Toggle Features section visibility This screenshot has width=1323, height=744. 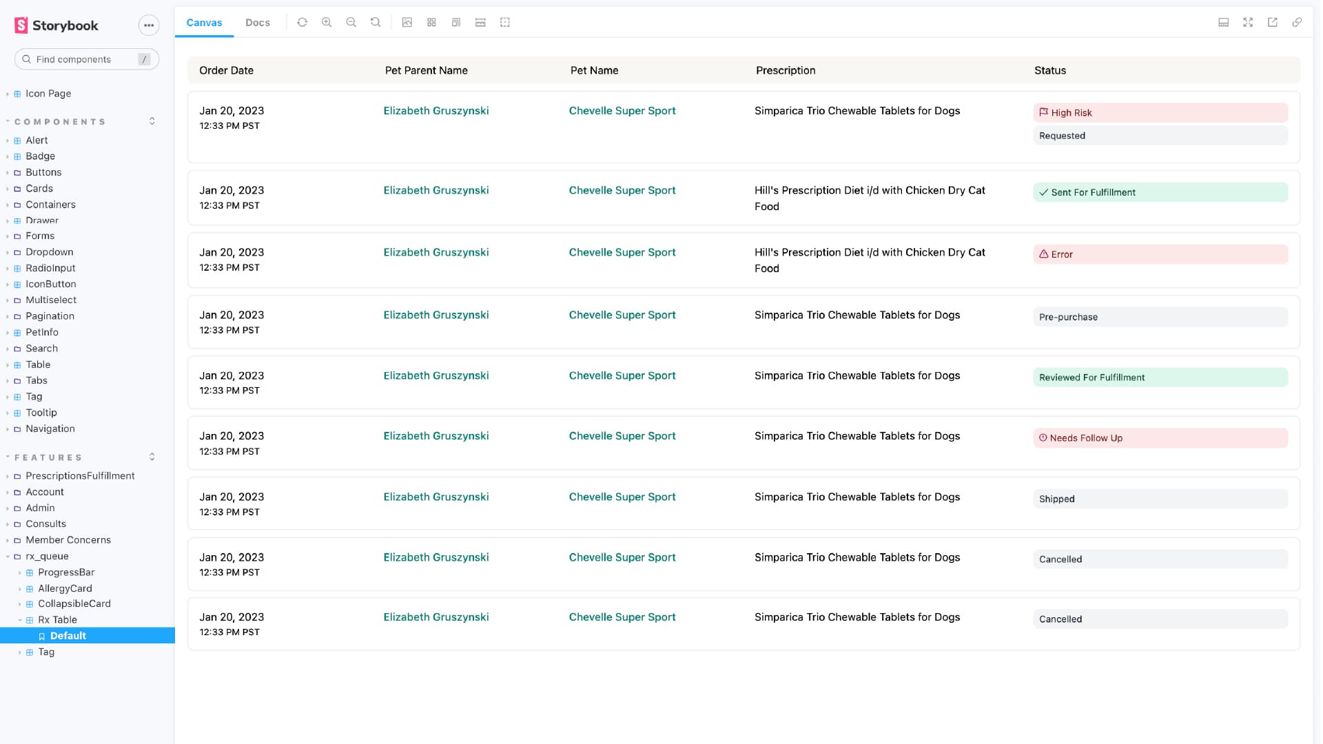(152, 457)
